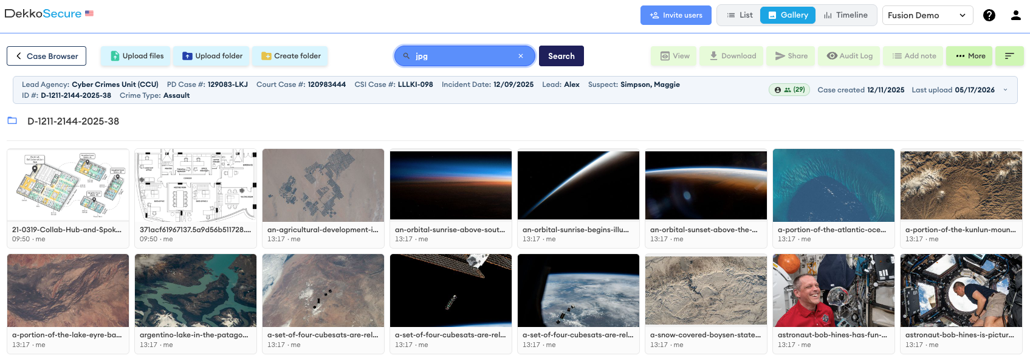Clear the search field with the X icon
Viewport: 1030px width, 358px height.
point(521,56)
